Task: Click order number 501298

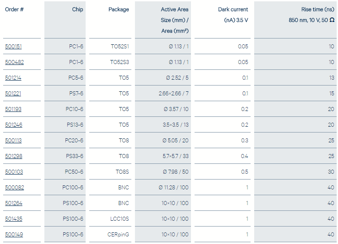Action: click(13, 156)
